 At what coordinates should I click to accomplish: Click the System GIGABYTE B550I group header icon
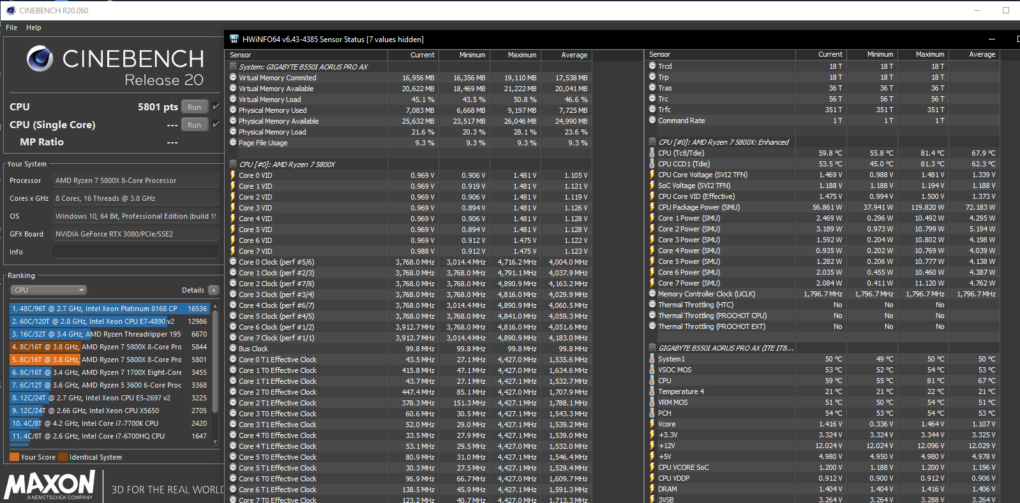pos(233,66)
